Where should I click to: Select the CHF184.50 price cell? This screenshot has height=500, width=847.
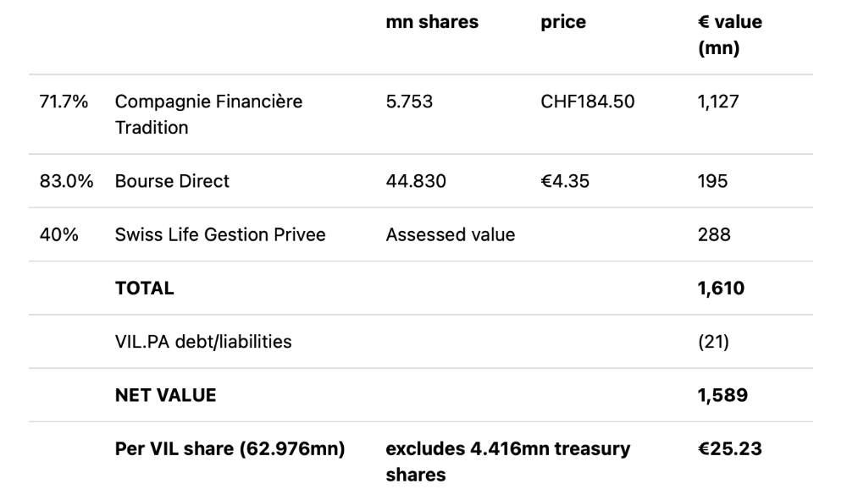click(x=587, y=102)
